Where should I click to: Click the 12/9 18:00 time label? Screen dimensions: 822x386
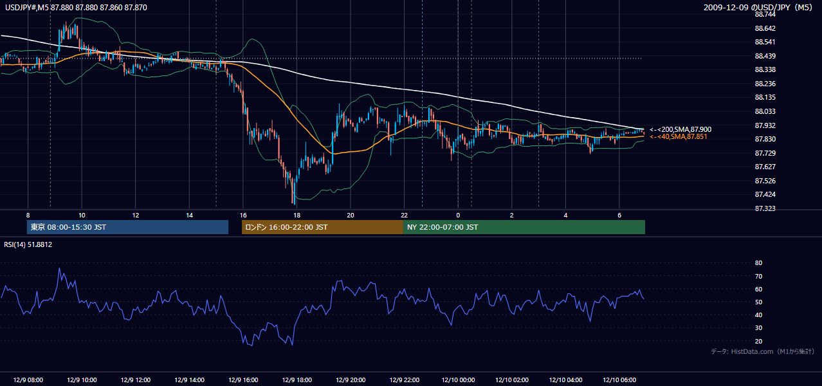(x=297, y=380)
